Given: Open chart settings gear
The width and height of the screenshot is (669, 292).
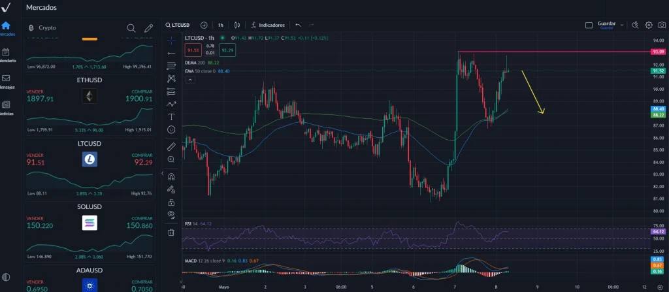Looking at the screenshot, I should point(649,25).
